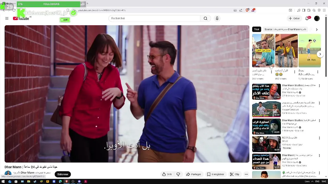
Task: Open the cartoon soccer Short thumbnail
Action: 310,51
